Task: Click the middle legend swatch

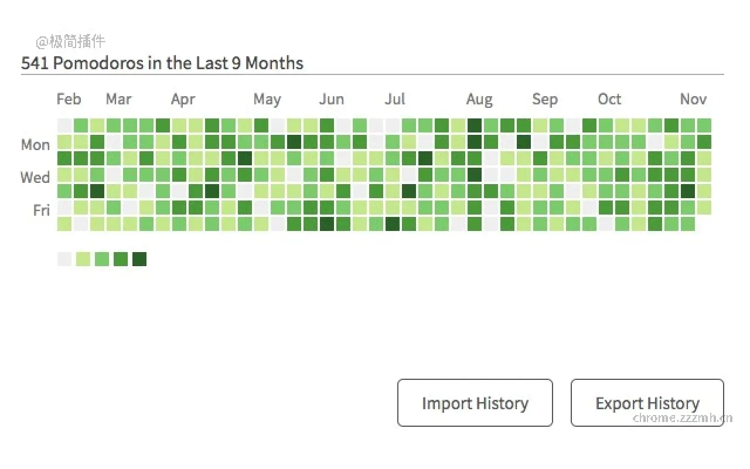Action: click(102, 259)
